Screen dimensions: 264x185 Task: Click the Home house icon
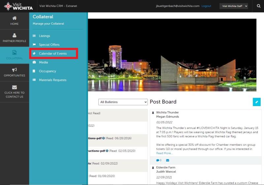(15, 18)
